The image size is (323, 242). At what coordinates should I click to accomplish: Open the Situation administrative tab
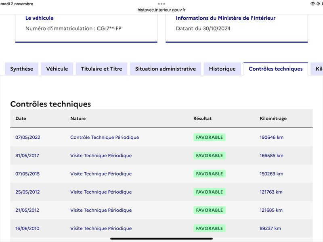pos(166,69)
